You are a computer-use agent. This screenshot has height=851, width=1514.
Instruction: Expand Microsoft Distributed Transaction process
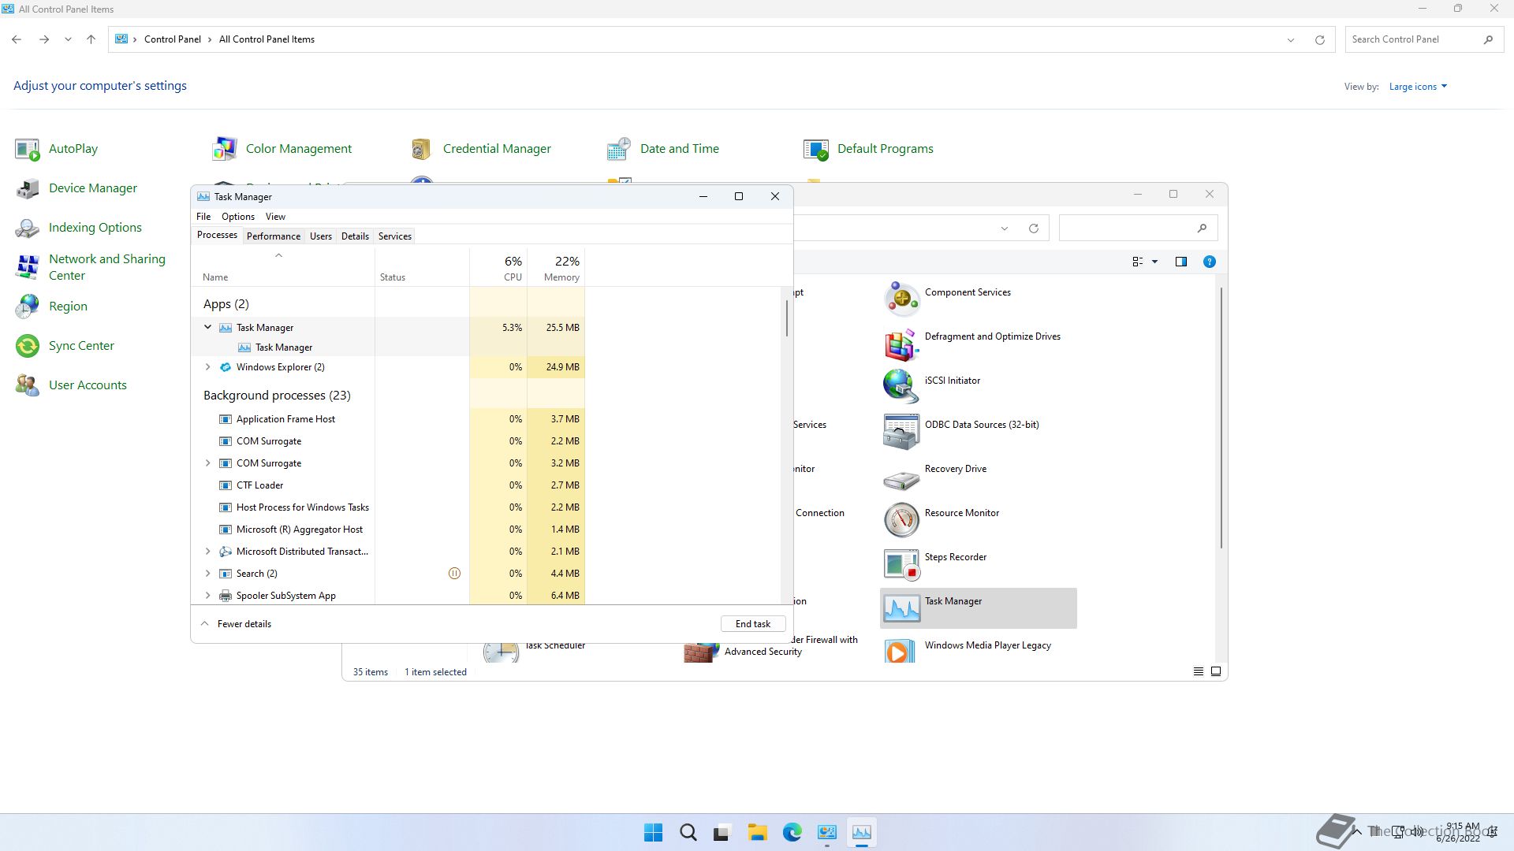pyautogui.click(x=207, y=552)
